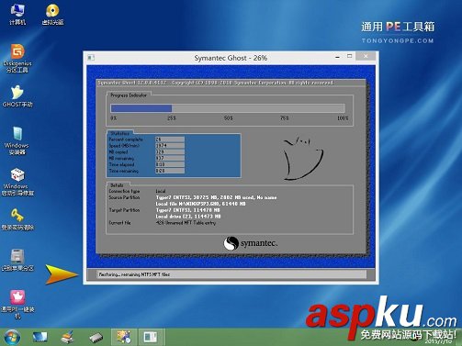Screen dimensions: 462x346
Task: Launch the PE one-key install icon
Action: tap(17, 304)
